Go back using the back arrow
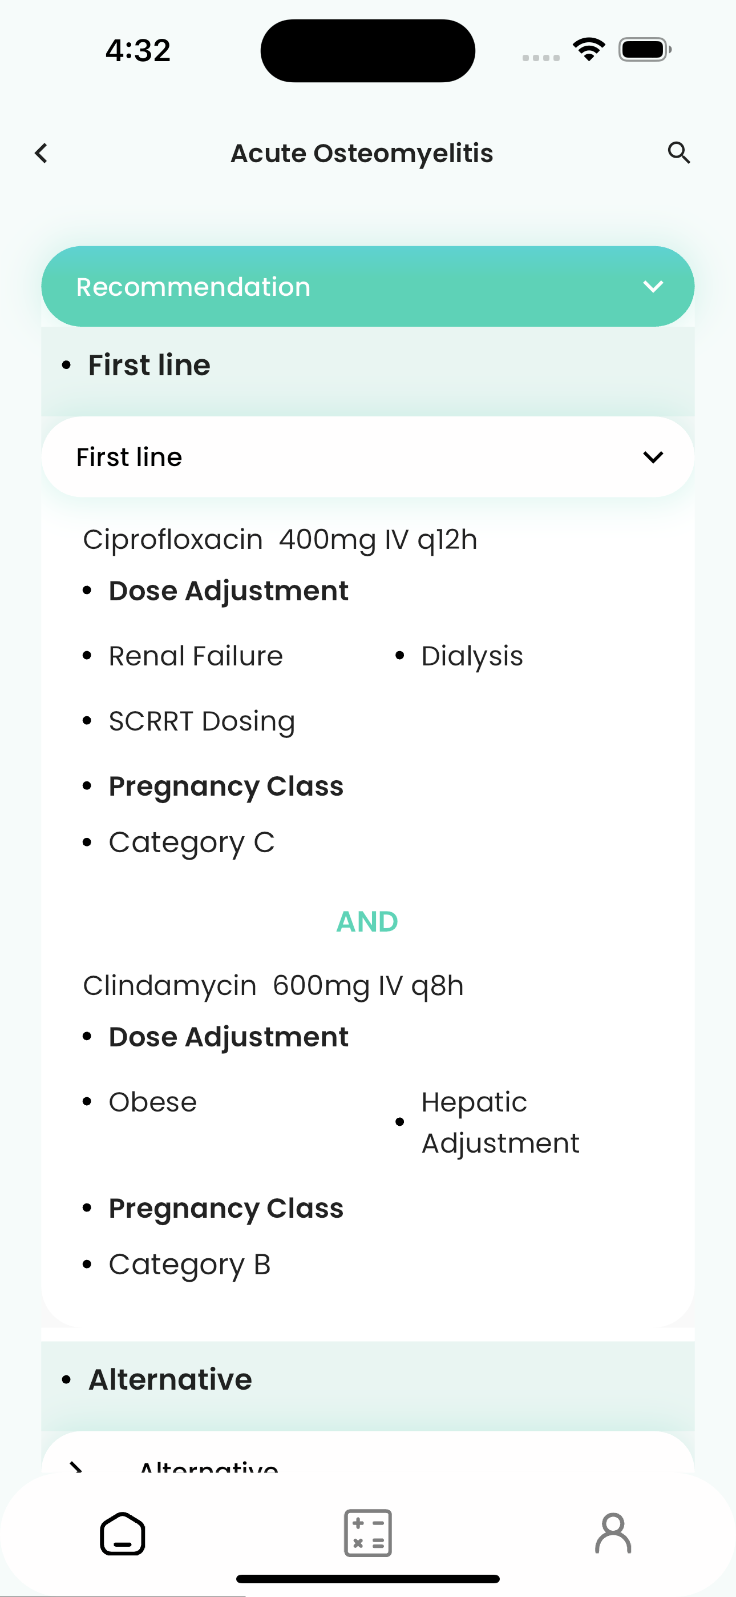Viewport: 736px width, 1597px height. (x=41, y=153)
